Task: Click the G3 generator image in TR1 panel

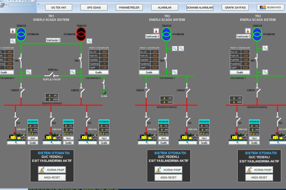Action: click(88, 137)
